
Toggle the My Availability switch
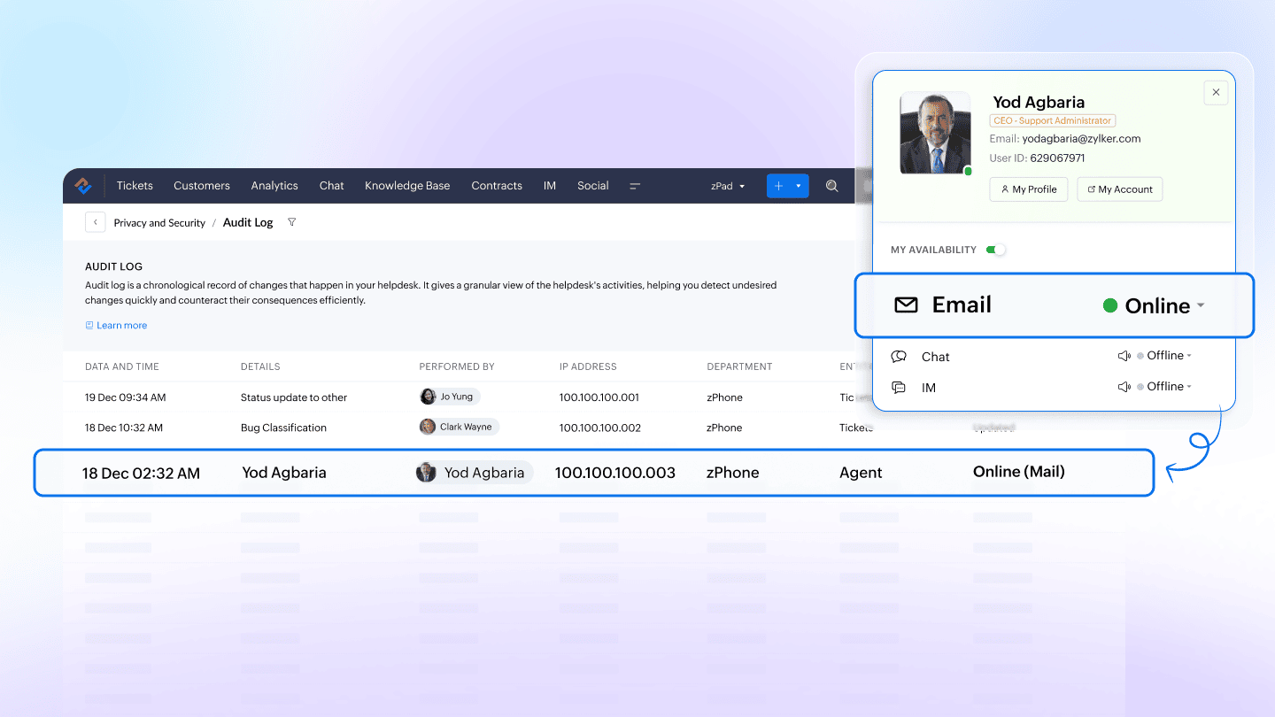click(996, 250)
